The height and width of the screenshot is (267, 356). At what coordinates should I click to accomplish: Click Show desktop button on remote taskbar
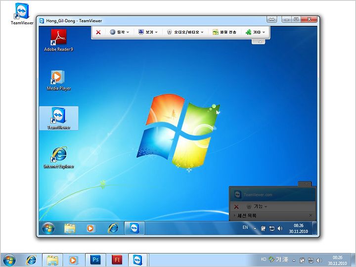(x=314, y=228)
